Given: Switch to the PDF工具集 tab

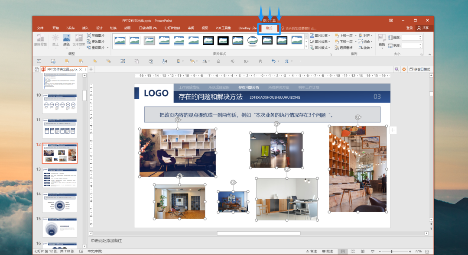Looking at the screenshot, I should (x=223, y=28).
